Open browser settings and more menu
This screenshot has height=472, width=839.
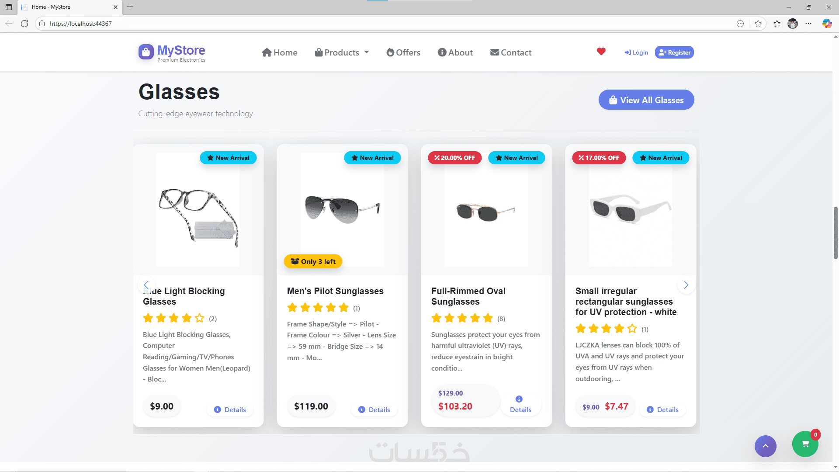tap(808, 24)
